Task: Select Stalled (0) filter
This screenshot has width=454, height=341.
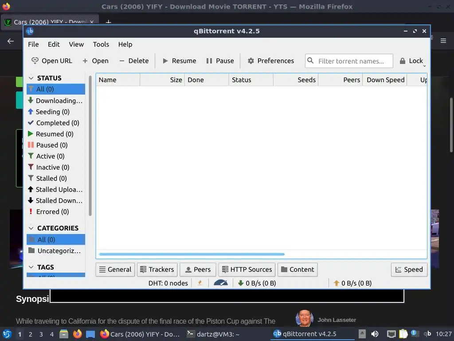Action: 56,178
